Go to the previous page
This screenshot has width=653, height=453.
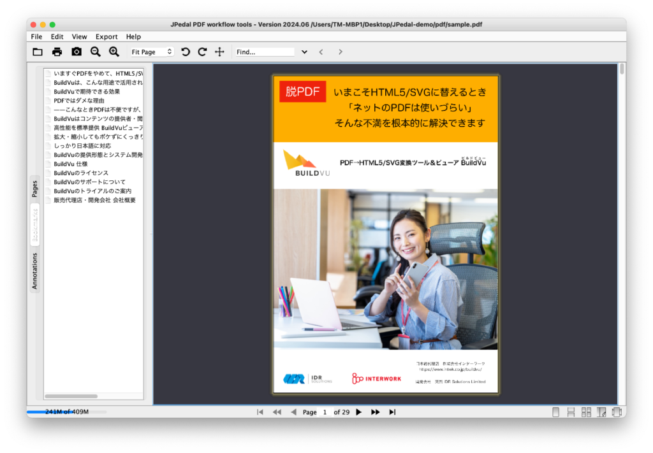click(293, 412)
